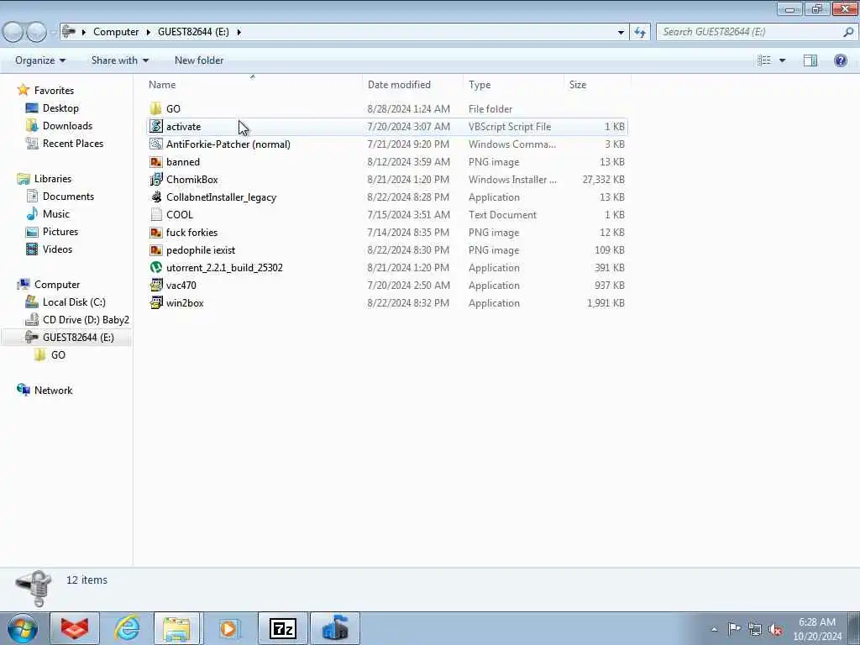
Task: Click the Show desktop strip
Action: click(x=853, y=628)
